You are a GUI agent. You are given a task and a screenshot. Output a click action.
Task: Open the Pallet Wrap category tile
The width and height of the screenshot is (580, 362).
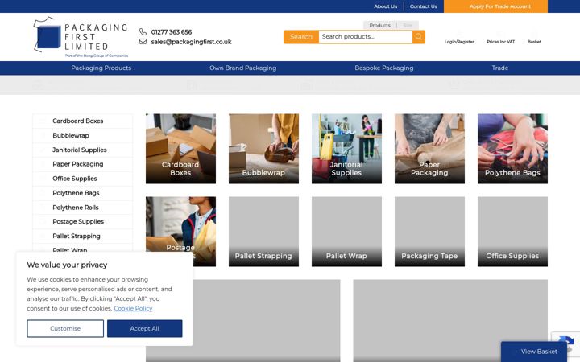point(346,231)
